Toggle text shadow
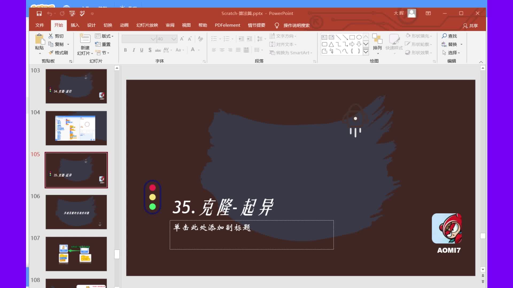The width and height of the screenshot is (513, 288). pos(150,50)
